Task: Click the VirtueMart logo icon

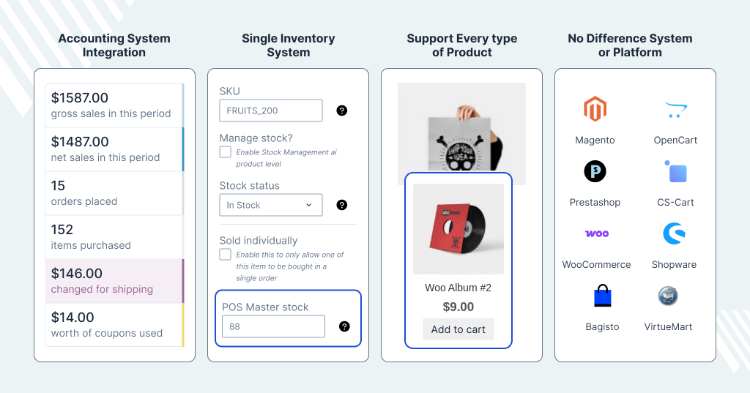Action: tap(668, 296)
